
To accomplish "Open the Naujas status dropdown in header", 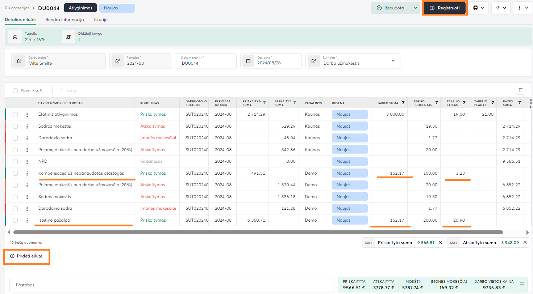I will click(x=117, y=8).
